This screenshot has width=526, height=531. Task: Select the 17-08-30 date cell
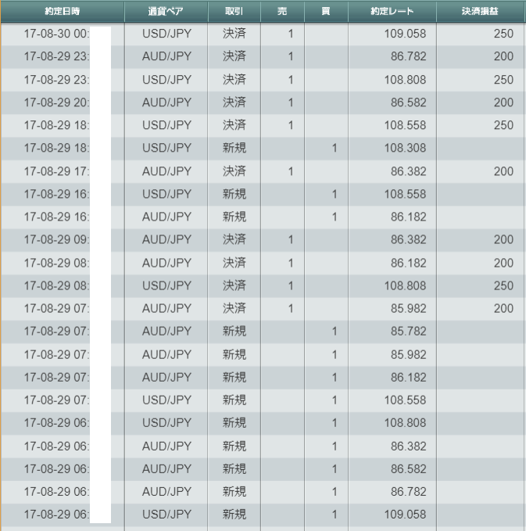(55, 34)
